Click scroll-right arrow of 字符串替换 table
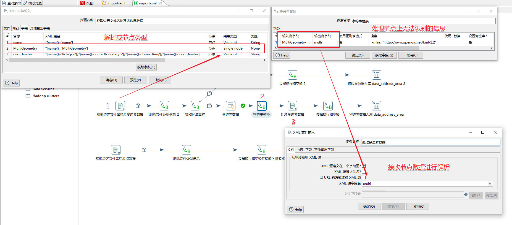Screen dimensions: 512x225 tap(492, 48)
